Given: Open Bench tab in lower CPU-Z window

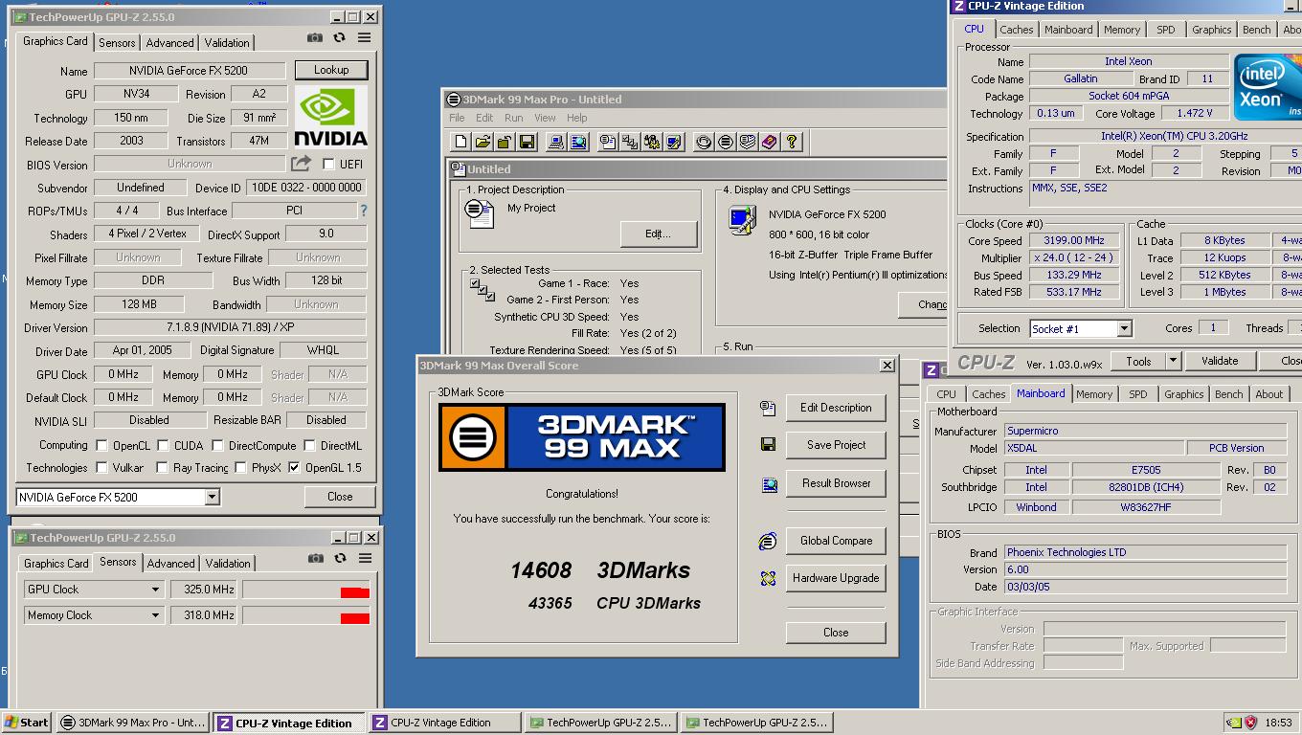Looking at the screenshot, I should pyautogui.click(x=1228, y=394).
